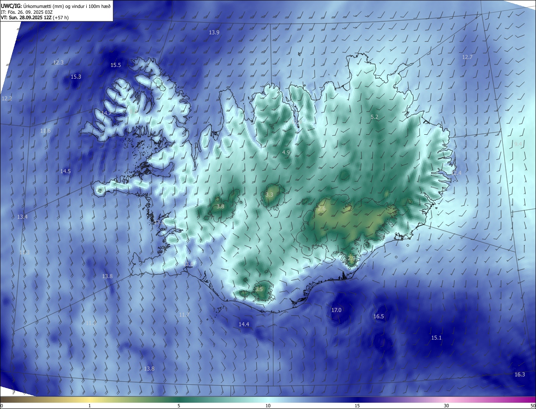Click the 11.7 value label over the ocean
The image size is (536, 409).
point(184,314)
